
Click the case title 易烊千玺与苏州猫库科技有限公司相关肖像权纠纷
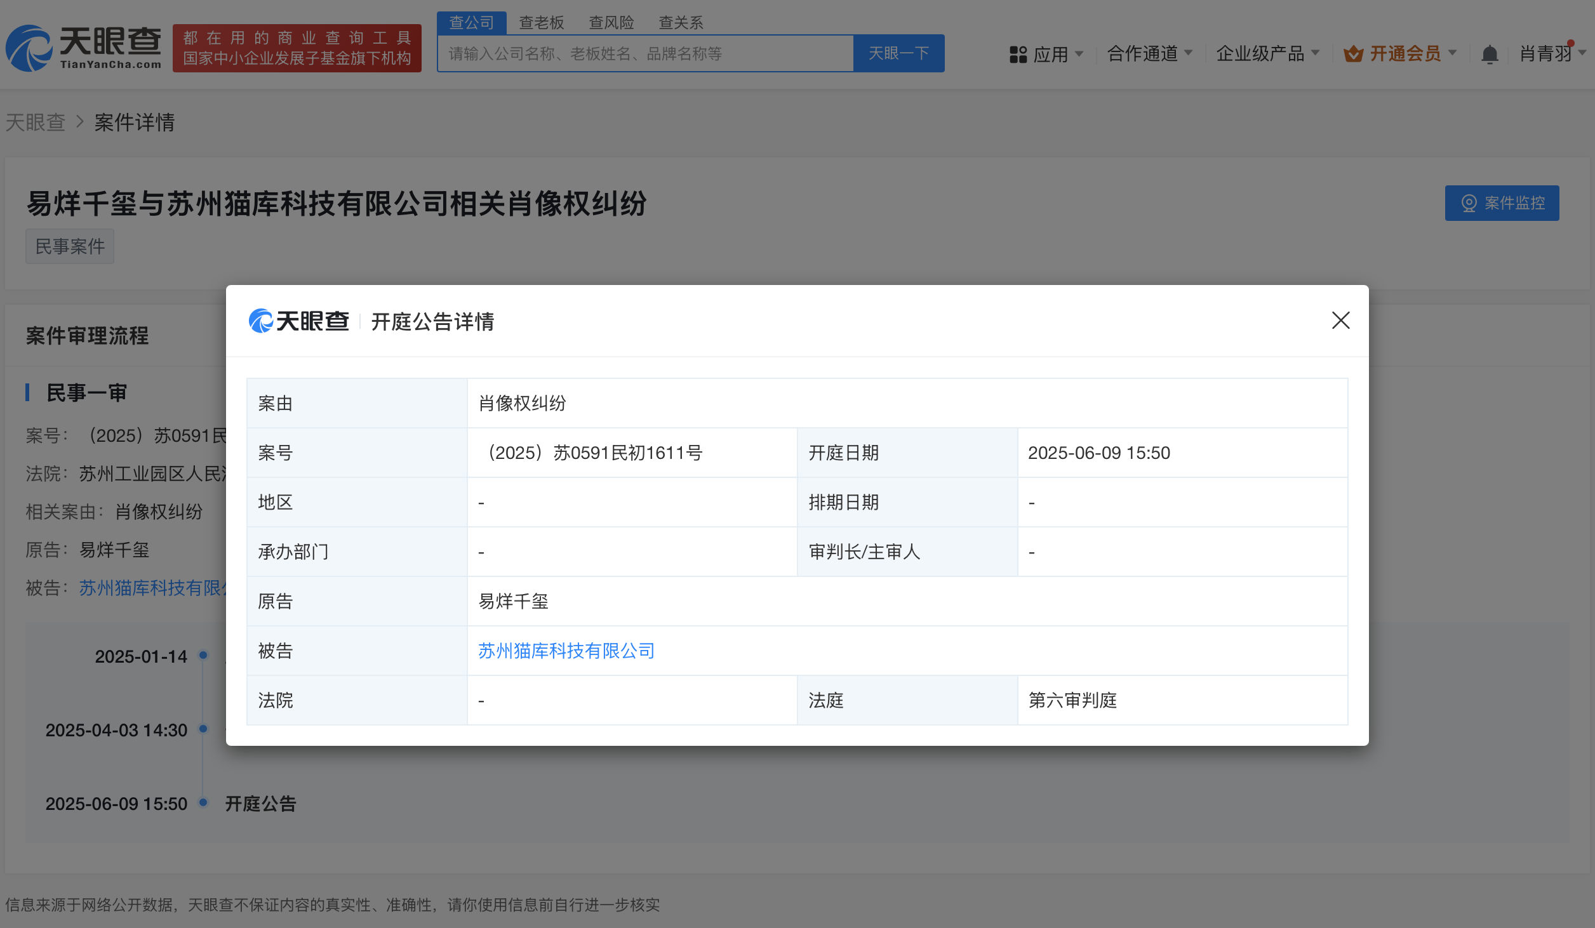pyautogui.click(x=337, y=204)
